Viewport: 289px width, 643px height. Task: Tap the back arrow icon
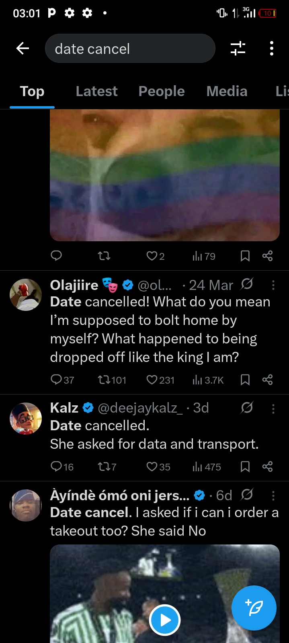point(23,49)
